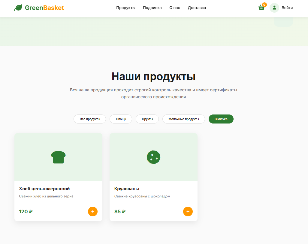Click the cart counter badge showing 0
The image size is (308, 244).
tap(264, 5)
